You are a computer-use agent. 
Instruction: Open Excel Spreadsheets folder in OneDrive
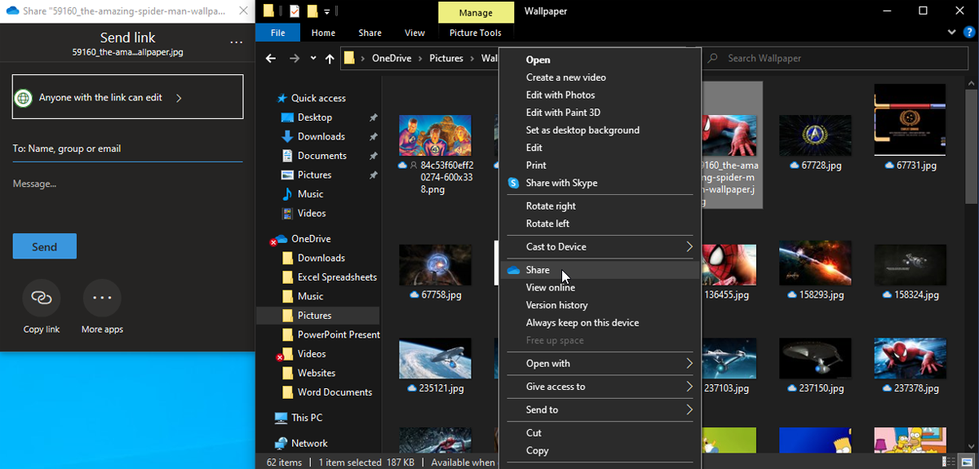click(329, 277)
